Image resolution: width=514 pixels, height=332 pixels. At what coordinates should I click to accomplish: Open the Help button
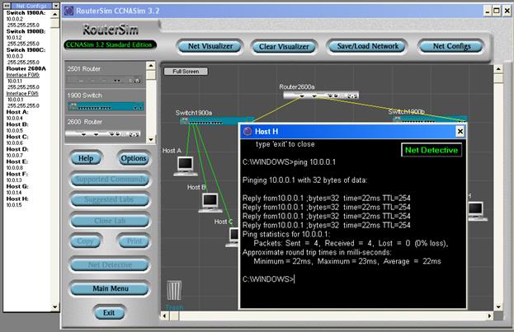pyautogui.click(x=86, y=158)
